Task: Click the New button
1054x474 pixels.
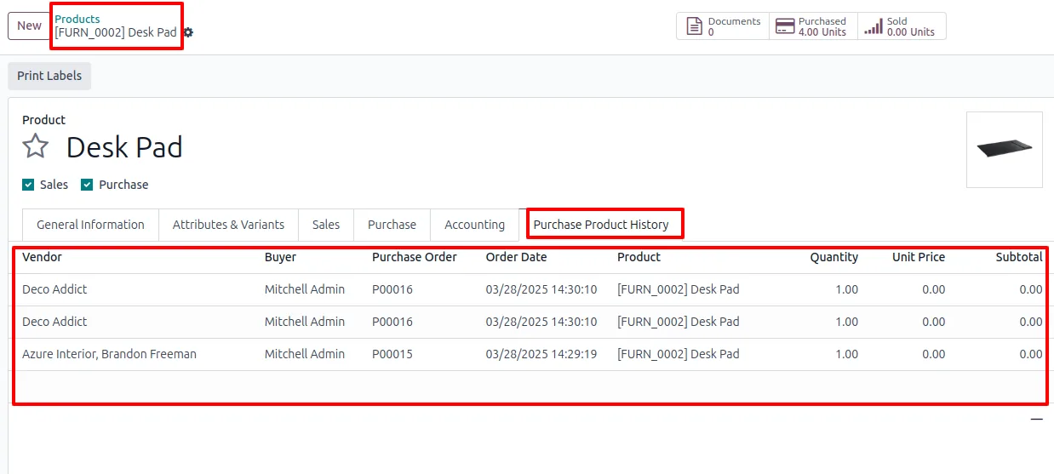Action: [29, 26]
